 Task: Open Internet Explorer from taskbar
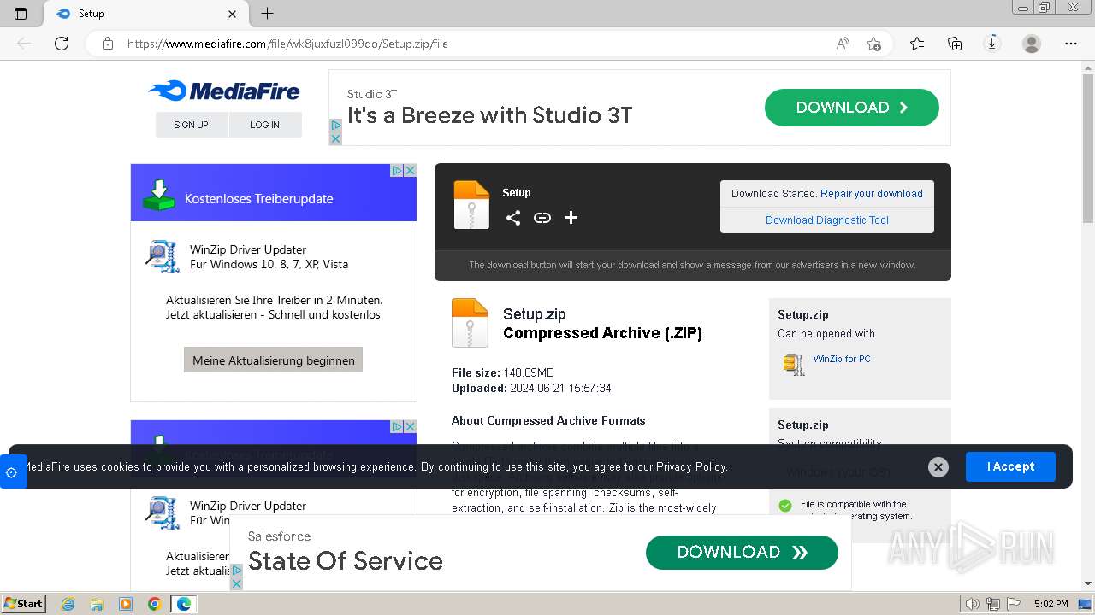pos(68,604)
